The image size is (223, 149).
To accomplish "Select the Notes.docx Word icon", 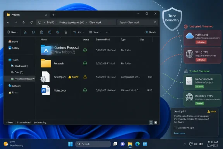I will pos(46,90).
